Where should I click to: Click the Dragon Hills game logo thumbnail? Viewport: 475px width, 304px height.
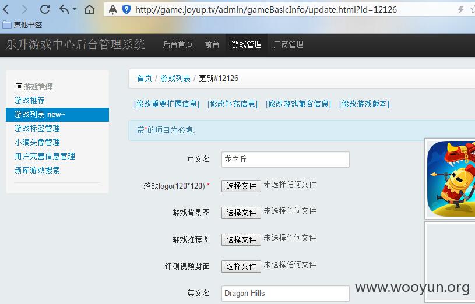(451, 179)
